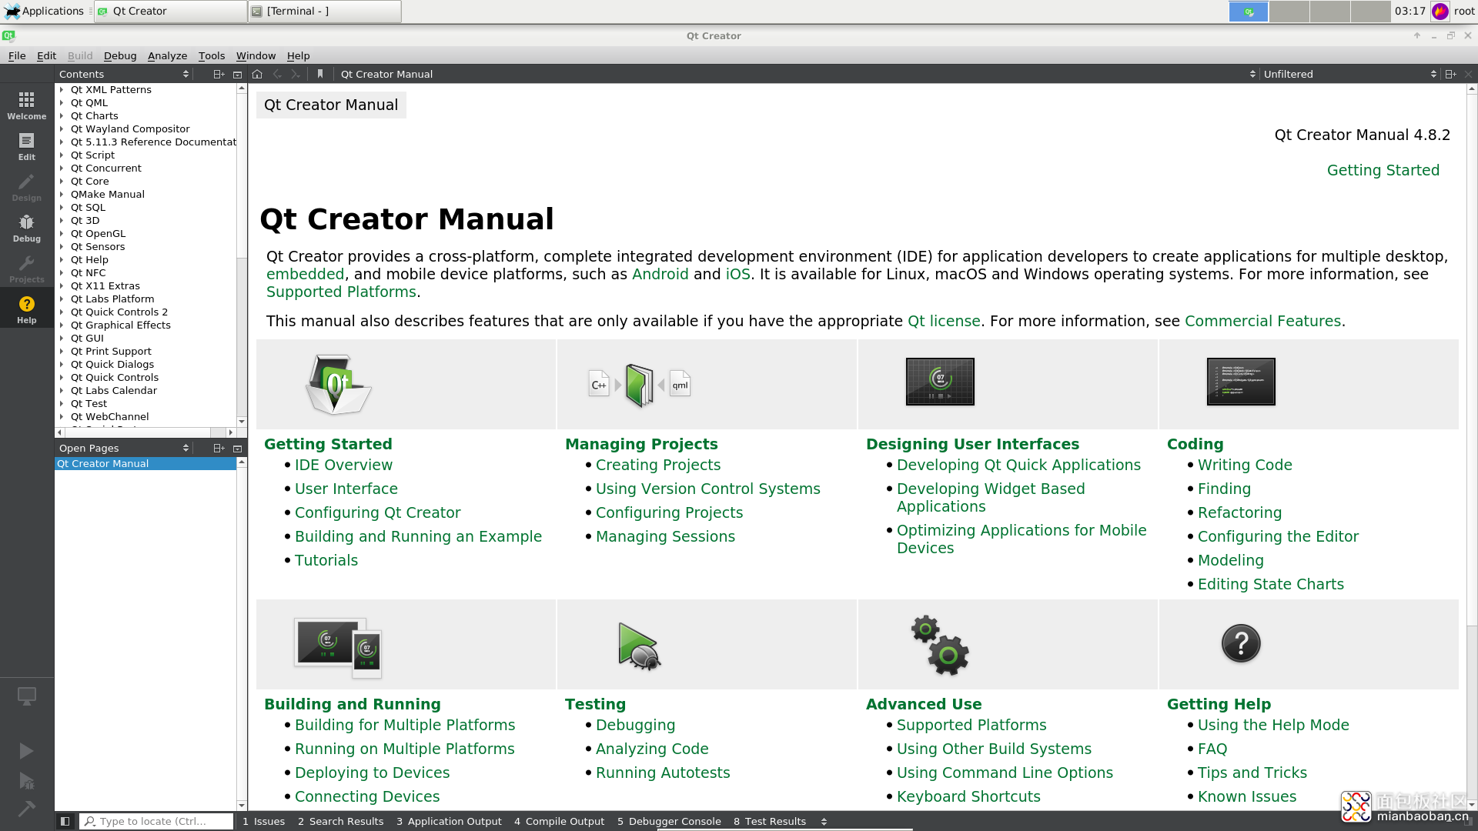Screen dimensions: 1478x831
Task: Go to help Home page
Action: (x=257, y=74)
